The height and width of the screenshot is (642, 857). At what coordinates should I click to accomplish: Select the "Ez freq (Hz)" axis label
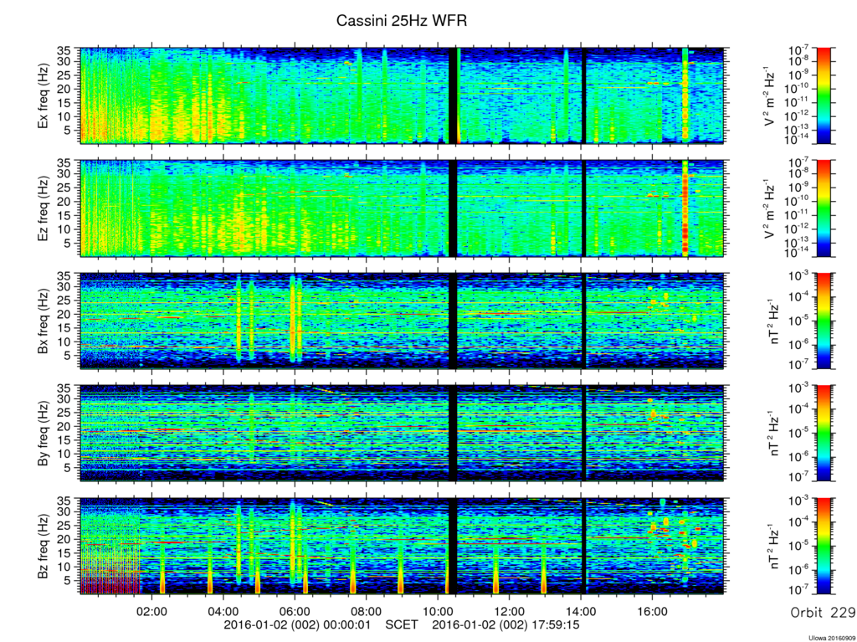coord(44,209)
